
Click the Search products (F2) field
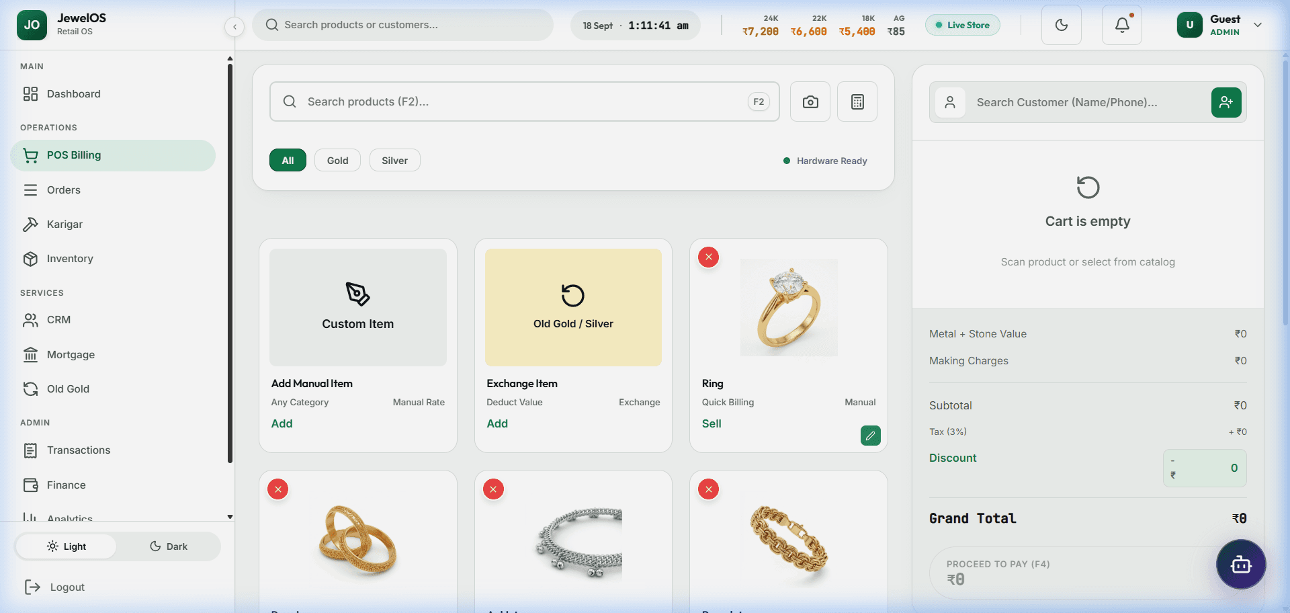pos(524,101)
